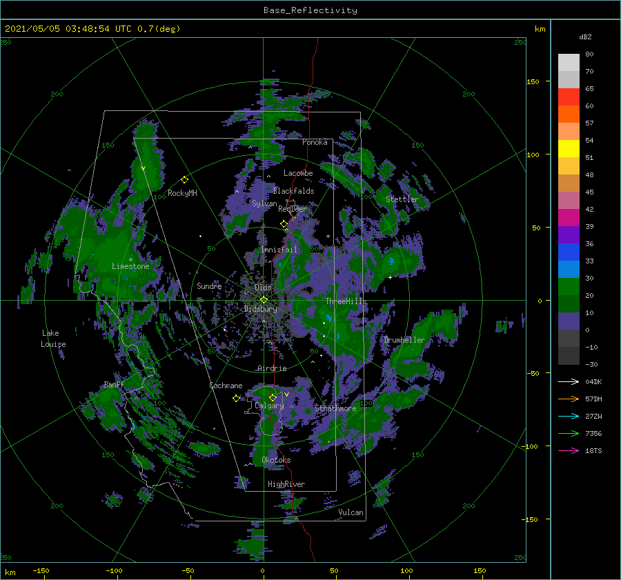Viewport: 621px width, 580px height.
Task: Click the km unit label at top right
Action: coord(540,29)
